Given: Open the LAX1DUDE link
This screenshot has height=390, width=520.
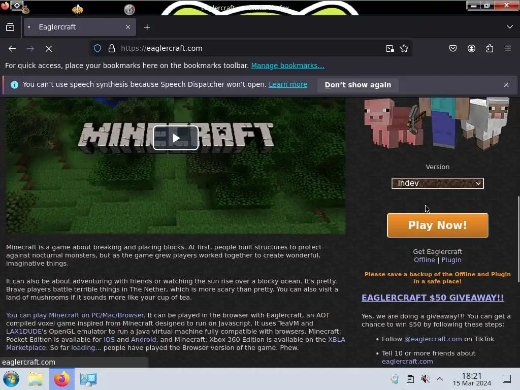Looking at the screenshot, I should [x=24, y=331].
